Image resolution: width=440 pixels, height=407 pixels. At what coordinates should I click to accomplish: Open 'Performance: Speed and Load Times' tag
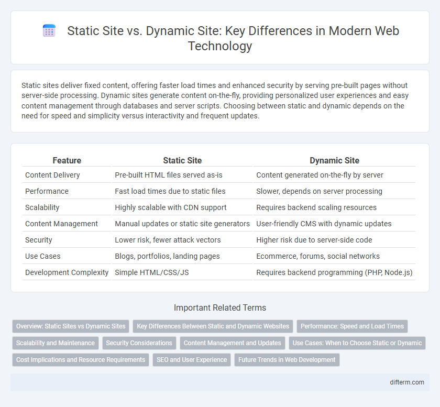[x=352, y=326]
